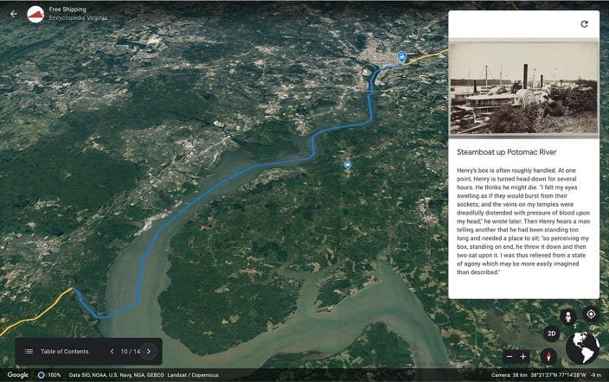Open Street View with the Pegman icon
The height and width of the screenshot is (382, 609).
pyautogui.click(x=568, y=315)
